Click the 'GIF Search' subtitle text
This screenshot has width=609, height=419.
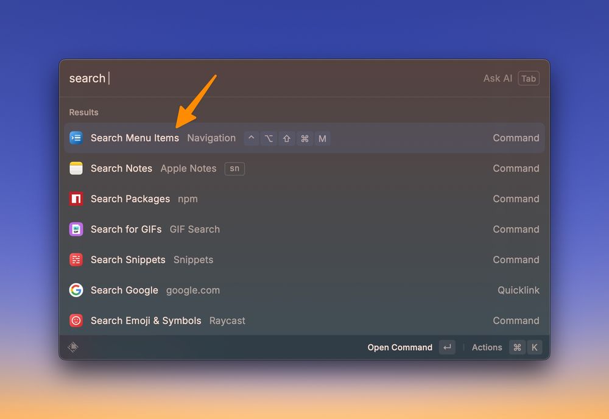195,229
